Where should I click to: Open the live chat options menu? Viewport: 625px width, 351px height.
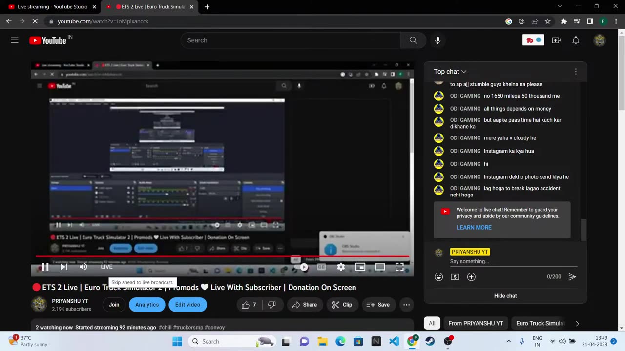[x=576, y=72]
